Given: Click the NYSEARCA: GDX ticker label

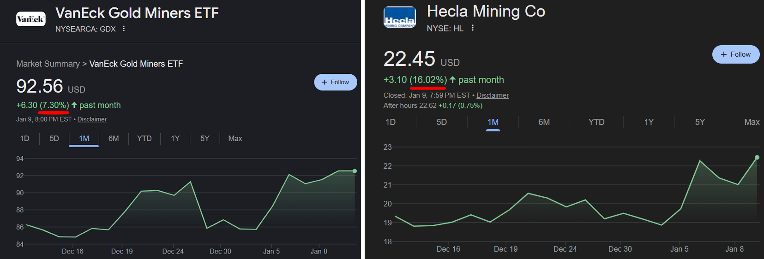Looking at the screenshot, I should tap(85, 29).
